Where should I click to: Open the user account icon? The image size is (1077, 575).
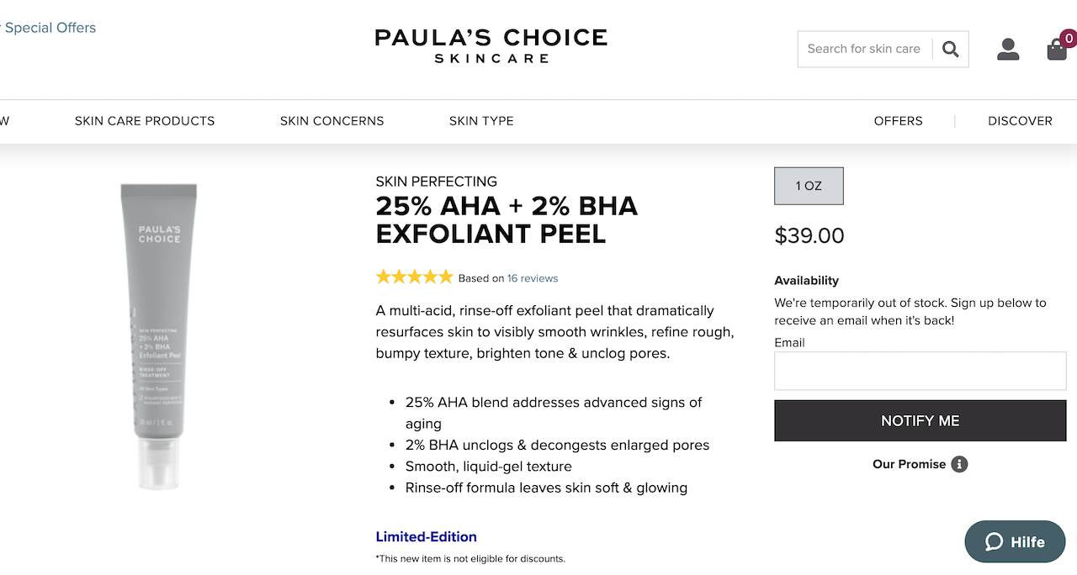[1008, 49]
